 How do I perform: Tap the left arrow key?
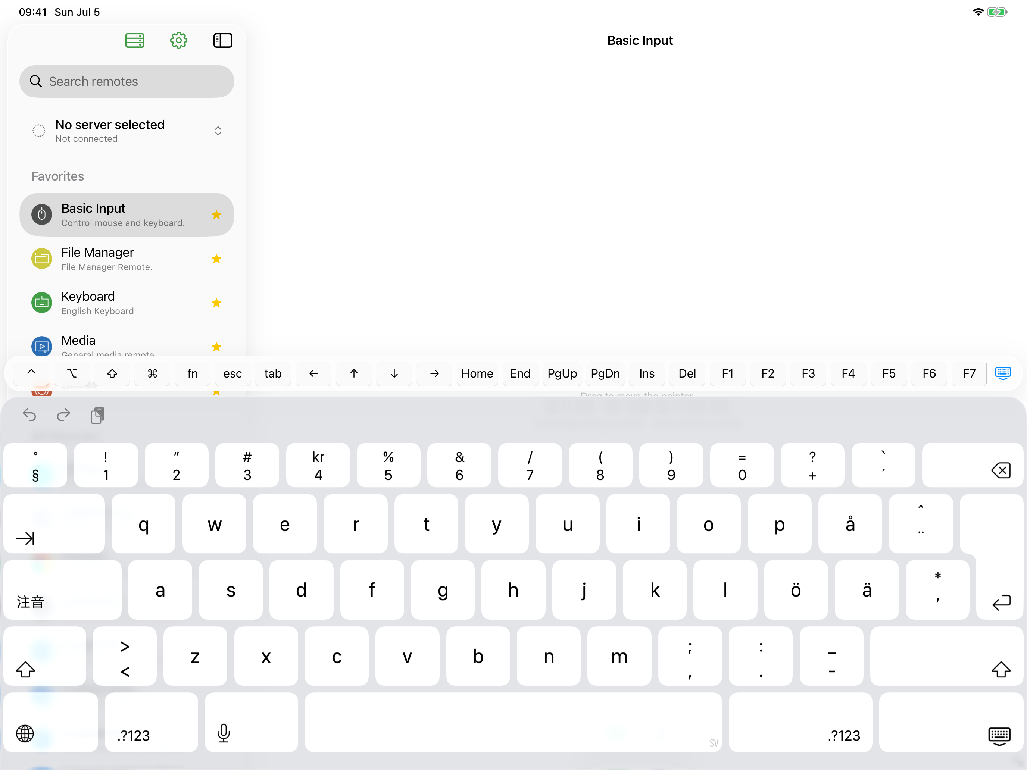point(313,373)
